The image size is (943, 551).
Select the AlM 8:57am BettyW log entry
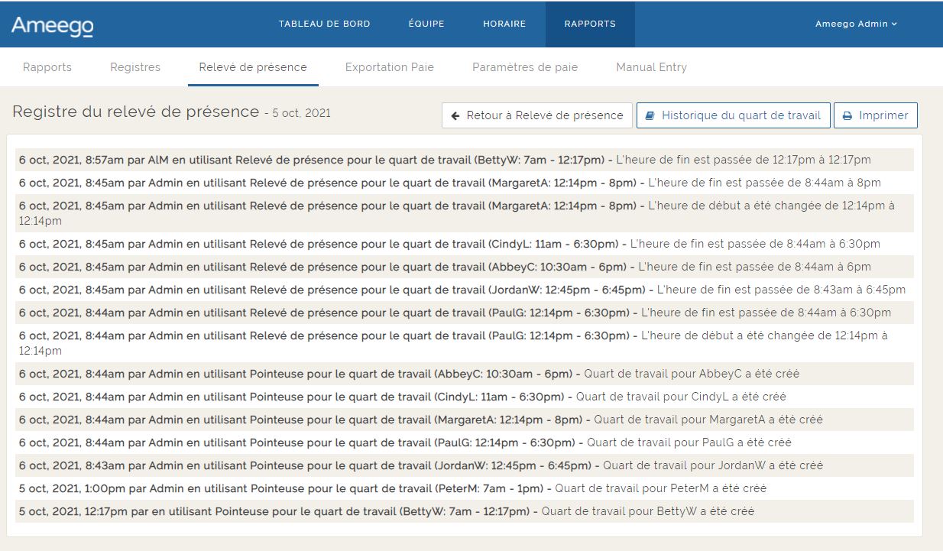(x=445, y=160)
